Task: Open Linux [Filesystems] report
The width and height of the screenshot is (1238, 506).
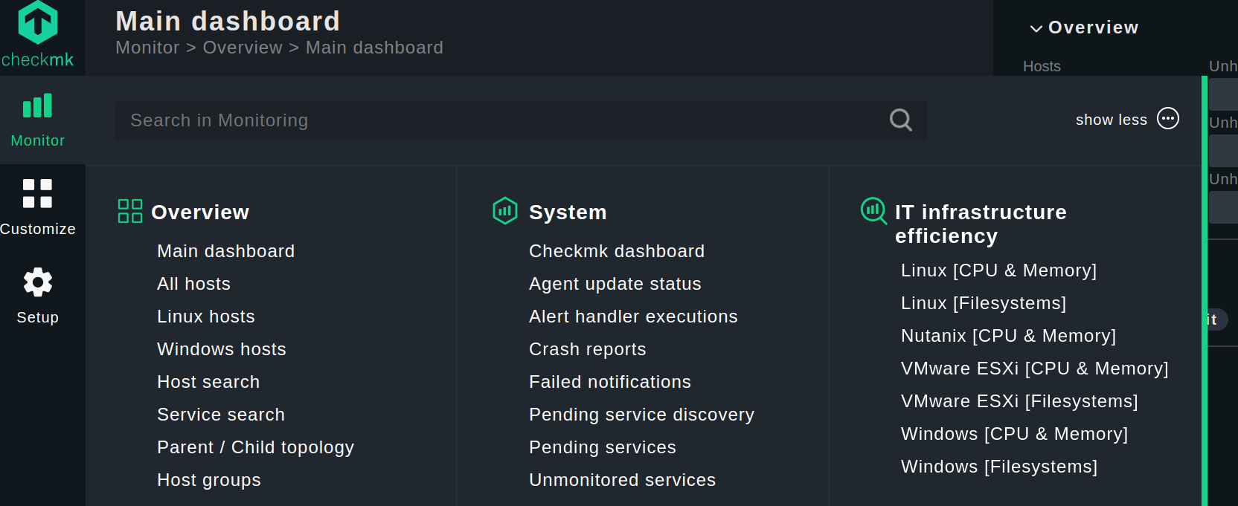Action: tap(984, 303)
